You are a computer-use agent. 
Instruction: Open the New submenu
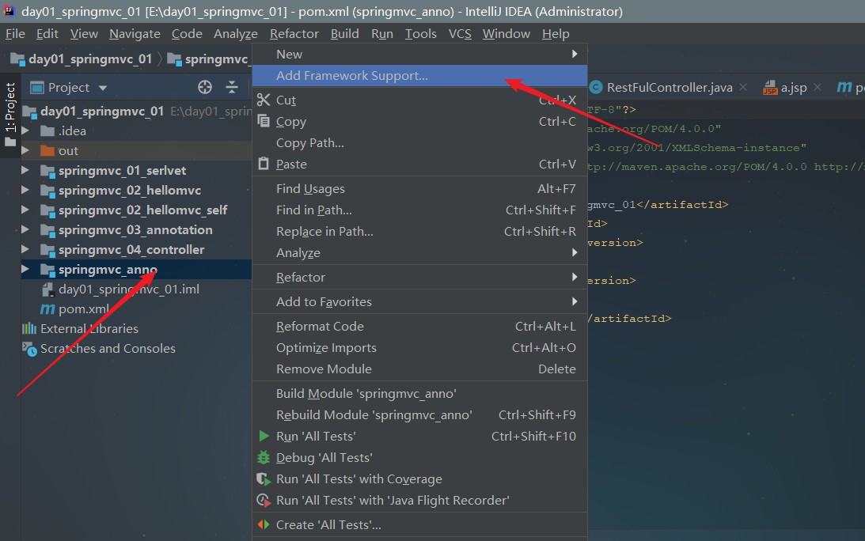419,54
